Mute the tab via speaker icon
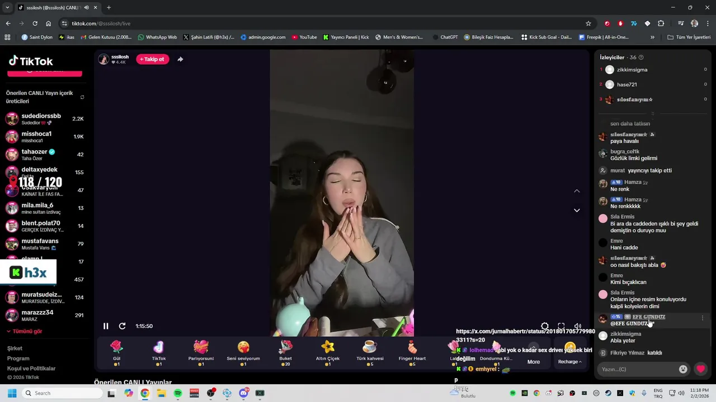The width and height of the screenshot is (716, 402). (86, 8)
